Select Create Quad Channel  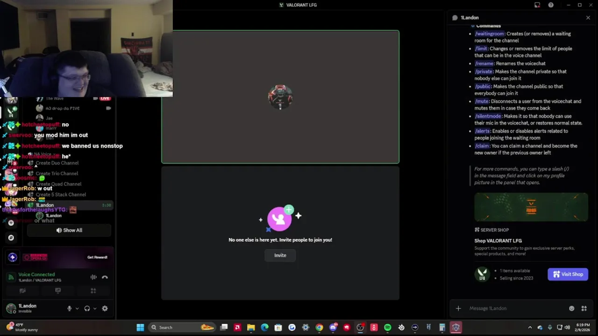click(58, 184)
